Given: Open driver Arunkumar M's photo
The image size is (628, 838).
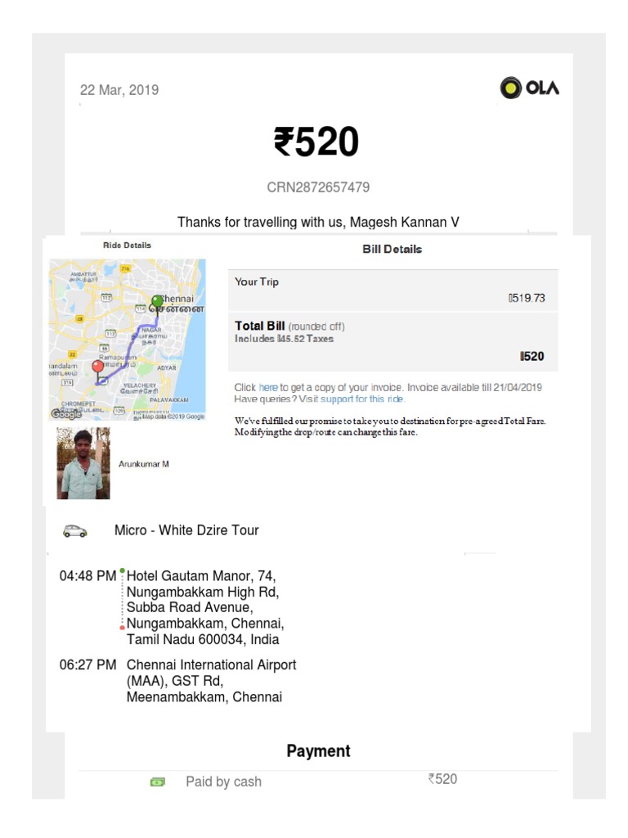Looking at the screenshot, I should pyautogui.click(x=83, y=463).
